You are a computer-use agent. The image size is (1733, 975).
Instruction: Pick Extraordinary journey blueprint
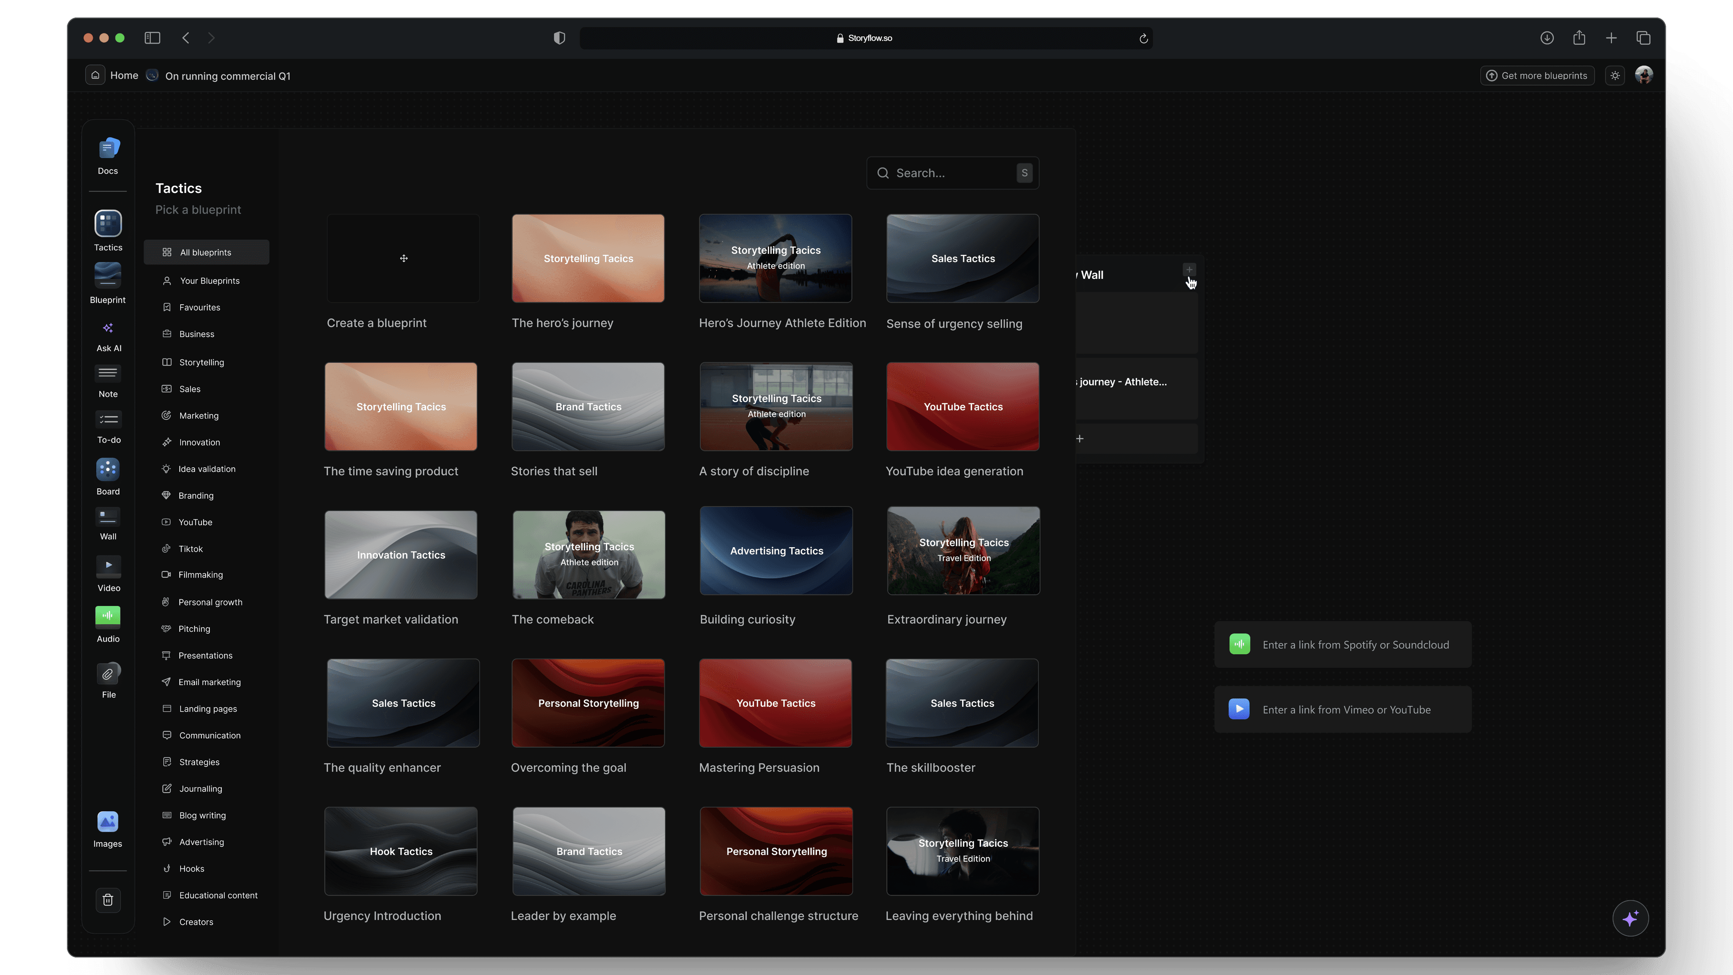[963, 551]
